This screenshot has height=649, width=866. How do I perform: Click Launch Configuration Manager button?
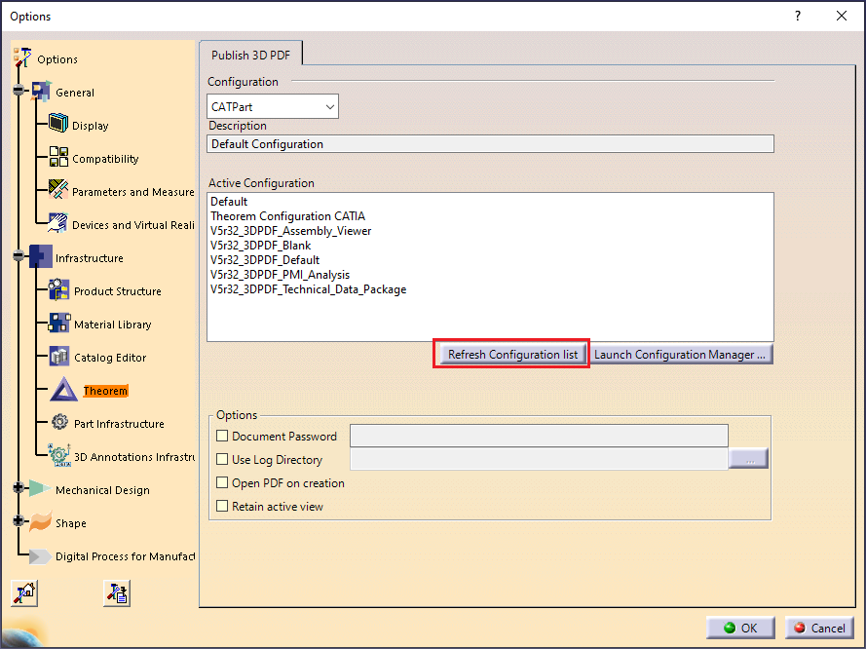pyautogui.click(x=680, y=355)
